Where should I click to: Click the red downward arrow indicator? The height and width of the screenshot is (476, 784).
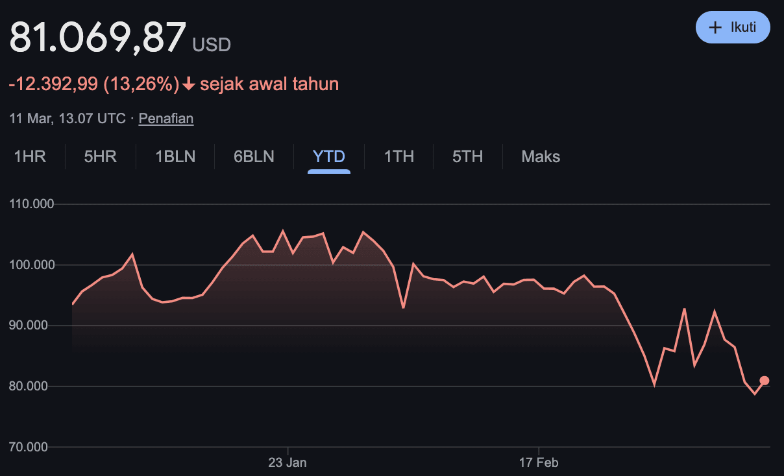click(x=188, y=84)
